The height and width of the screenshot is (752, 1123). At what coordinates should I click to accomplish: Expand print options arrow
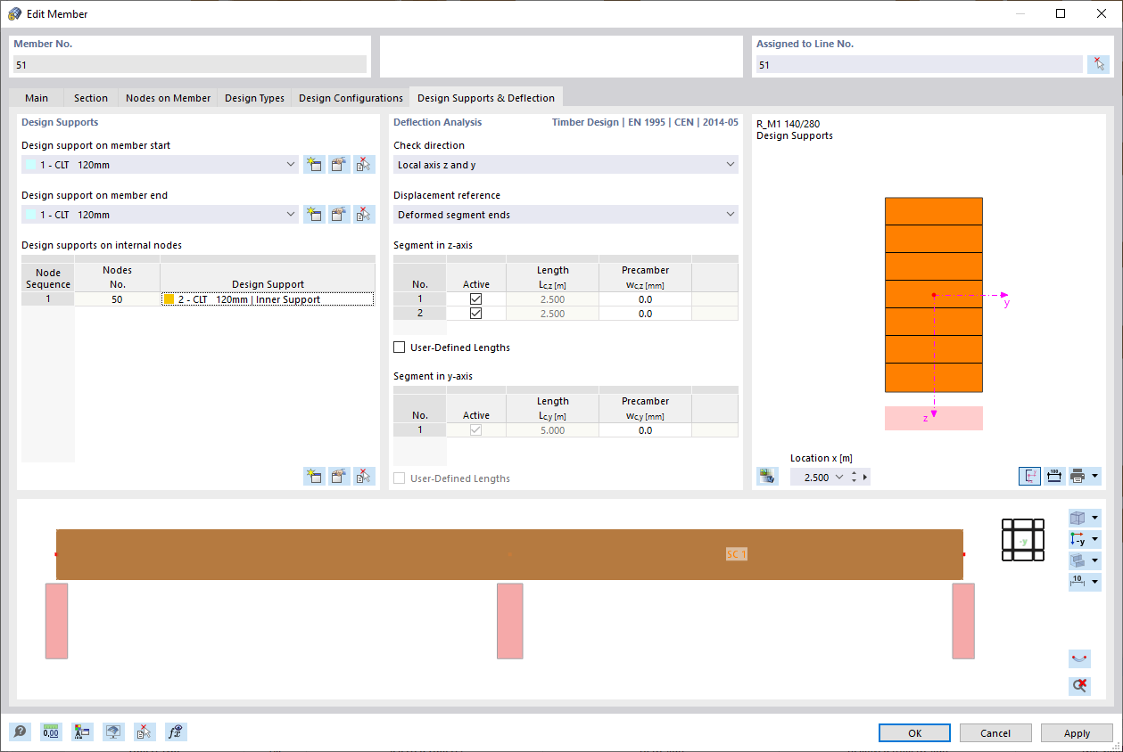click(1095, 476)
